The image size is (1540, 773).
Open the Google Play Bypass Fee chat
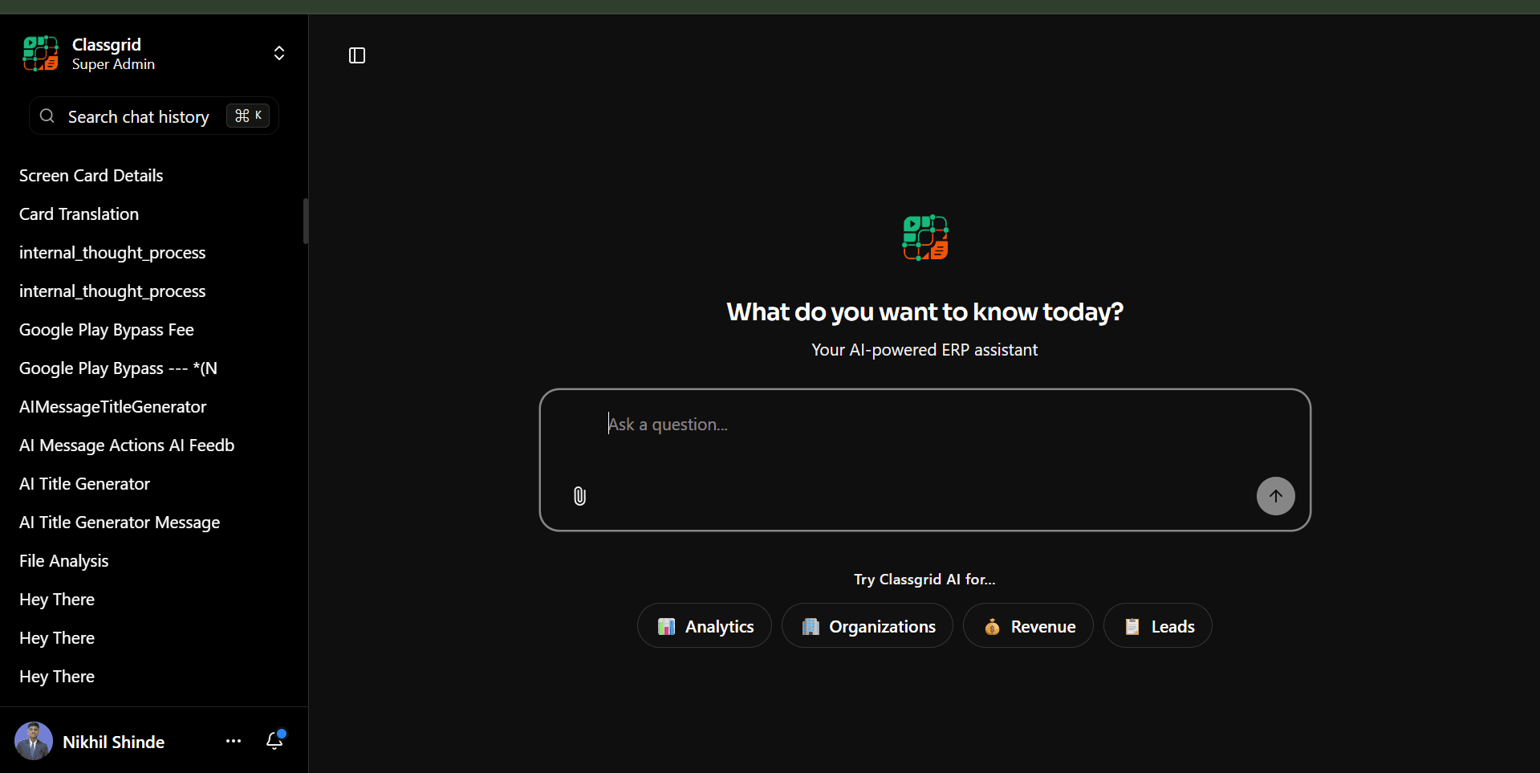point(107,330)
